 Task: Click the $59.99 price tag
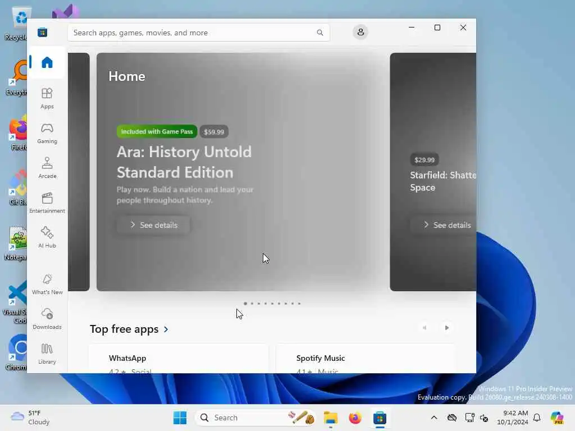[214, 131]
